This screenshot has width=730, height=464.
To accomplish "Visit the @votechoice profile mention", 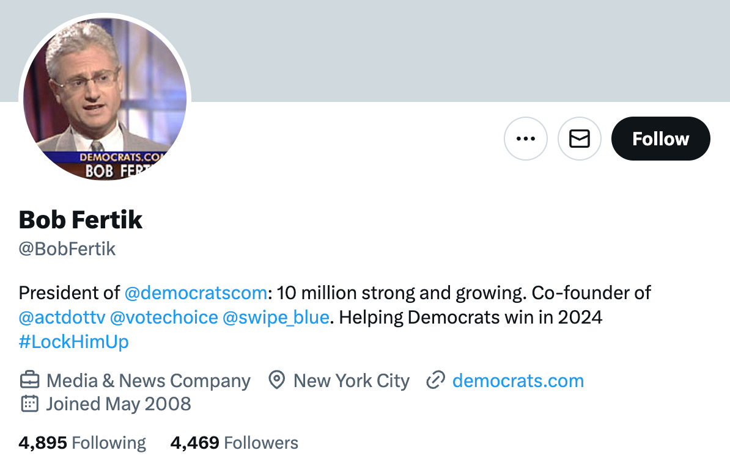I will (x=164, y=317).
